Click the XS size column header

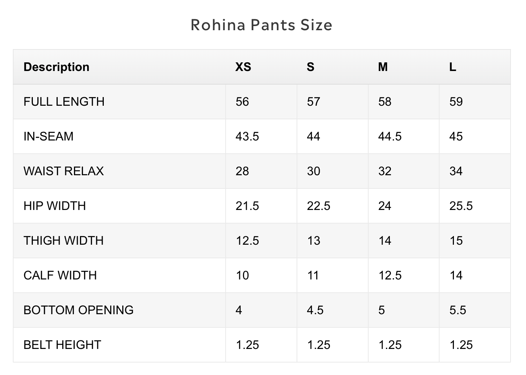(x=243, y=67)
